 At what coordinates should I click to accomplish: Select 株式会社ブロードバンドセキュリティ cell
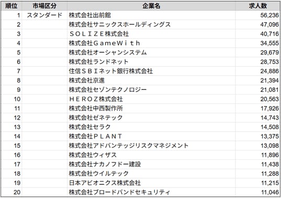(x=152, y=192)
